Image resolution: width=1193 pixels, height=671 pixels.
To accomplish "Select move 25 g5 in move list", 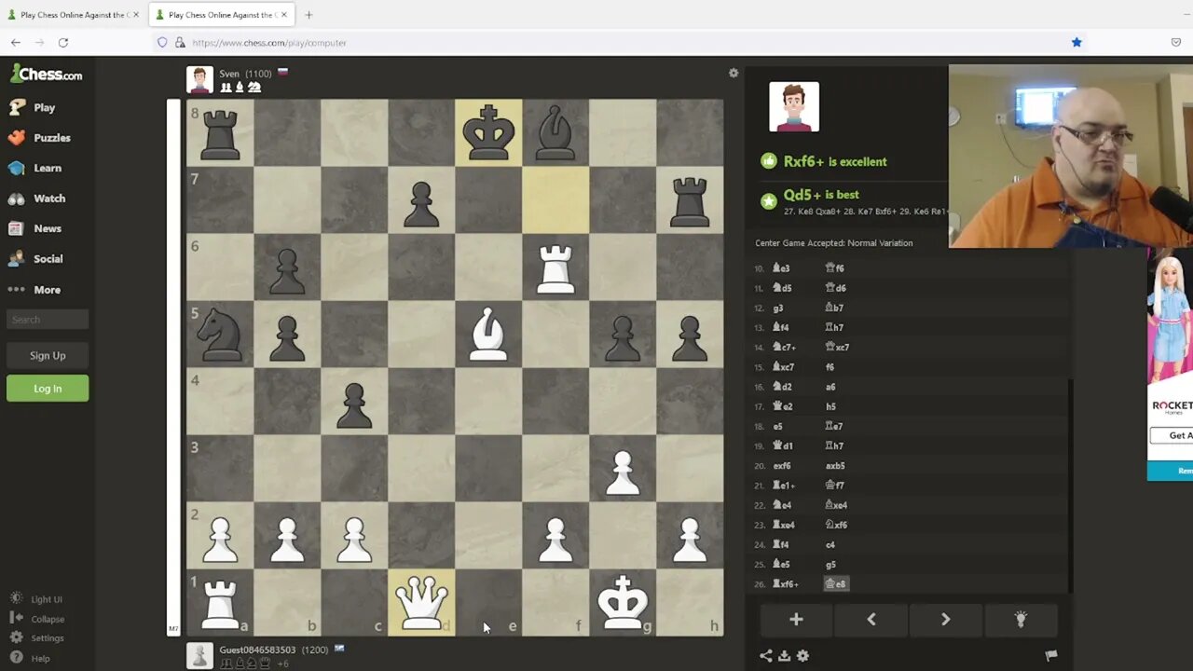I will [830, 565].
